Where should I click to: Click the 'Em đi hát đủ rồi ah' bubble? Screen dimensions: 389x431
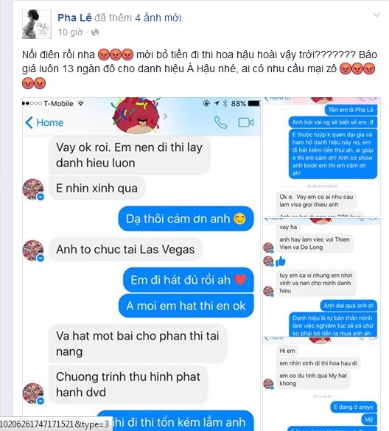(x=189, y=280)
